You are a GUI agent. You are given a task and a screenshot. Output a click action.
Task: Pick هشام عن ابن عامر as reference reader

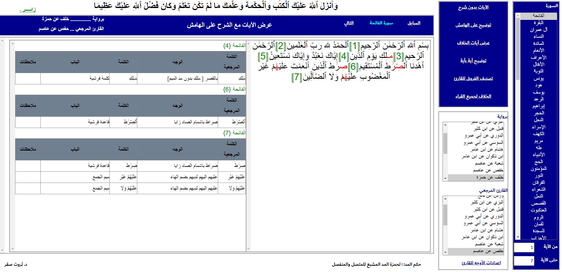(x=487, y=230)
